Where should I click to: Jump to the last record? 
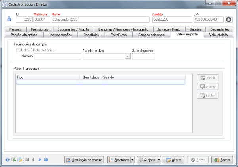click(46, 160)
